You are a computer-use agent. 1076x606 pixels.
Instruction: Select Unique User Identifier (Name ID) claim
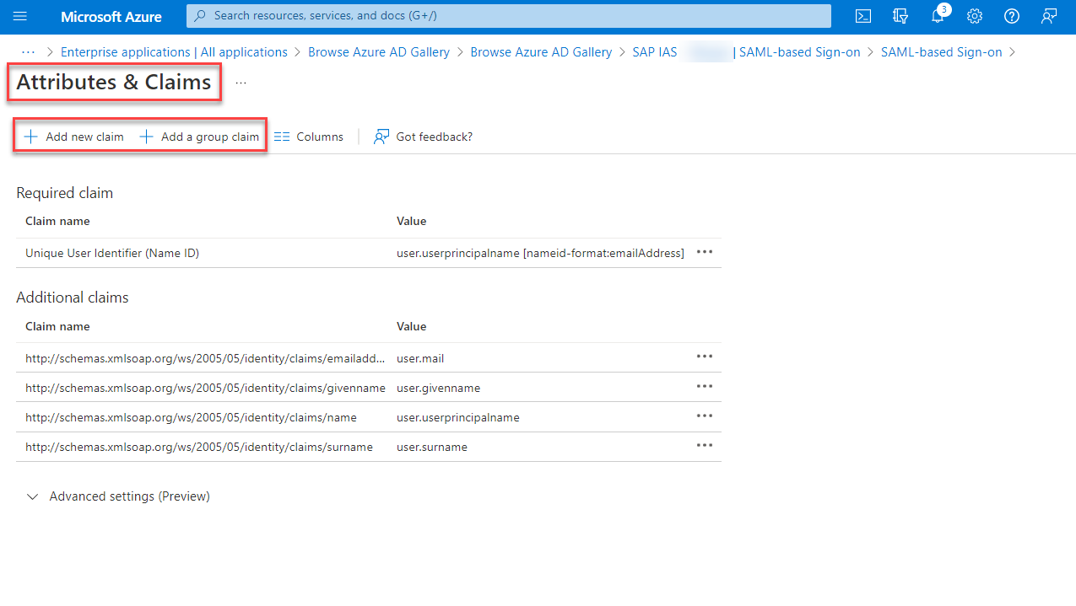point(112,253)
